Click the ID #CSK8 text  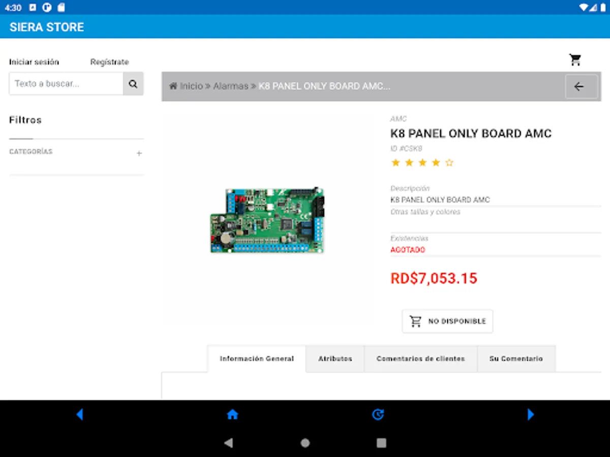(x=406, y=149)
